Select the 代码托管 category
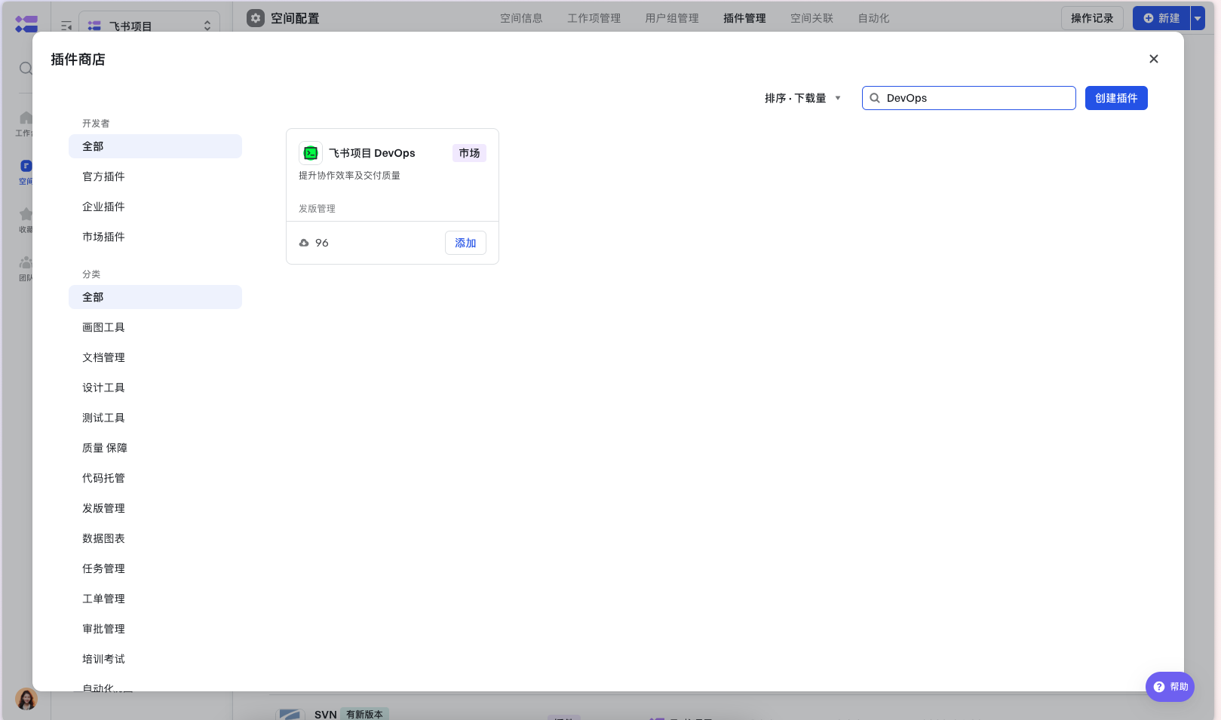The image size is (1221, 720). pyautogui.click(x=155, y=478)
